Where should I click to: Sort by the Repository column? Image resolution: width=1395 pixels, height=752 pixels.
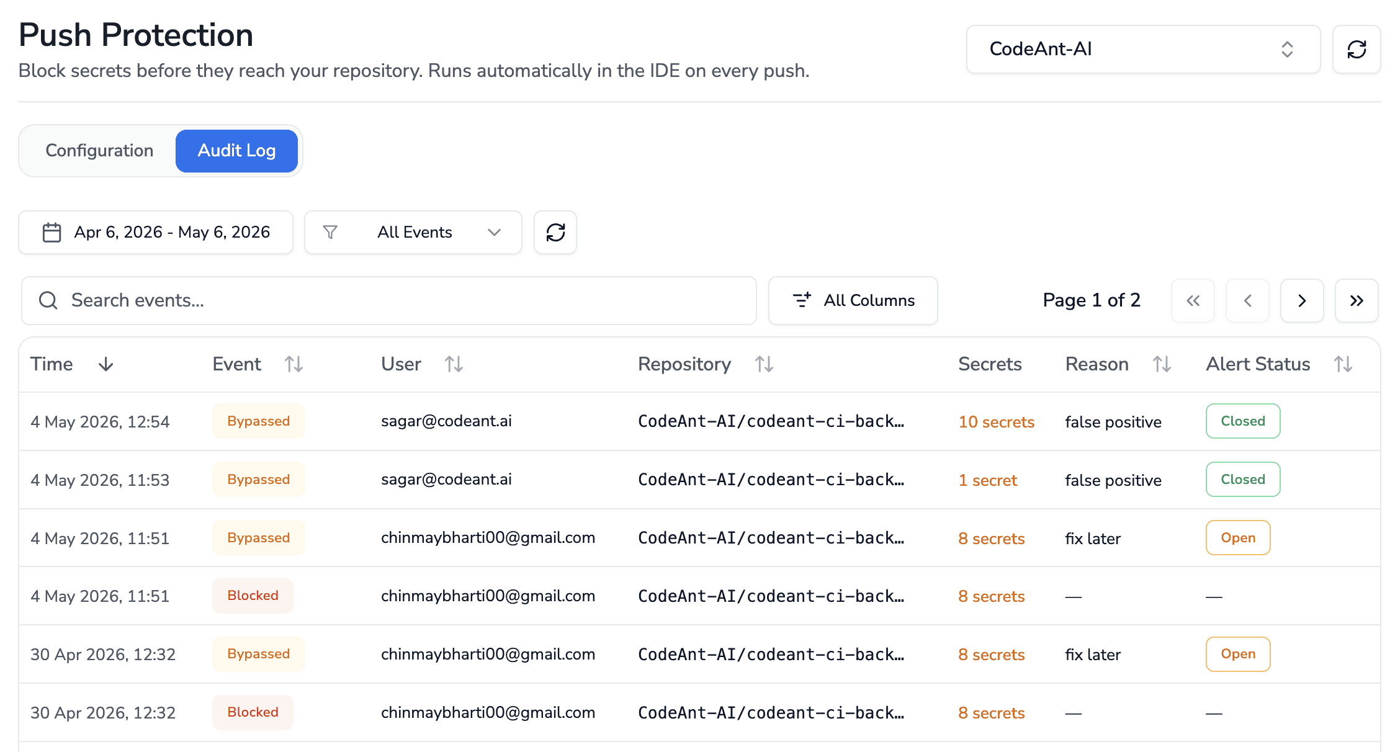(764, 364)
